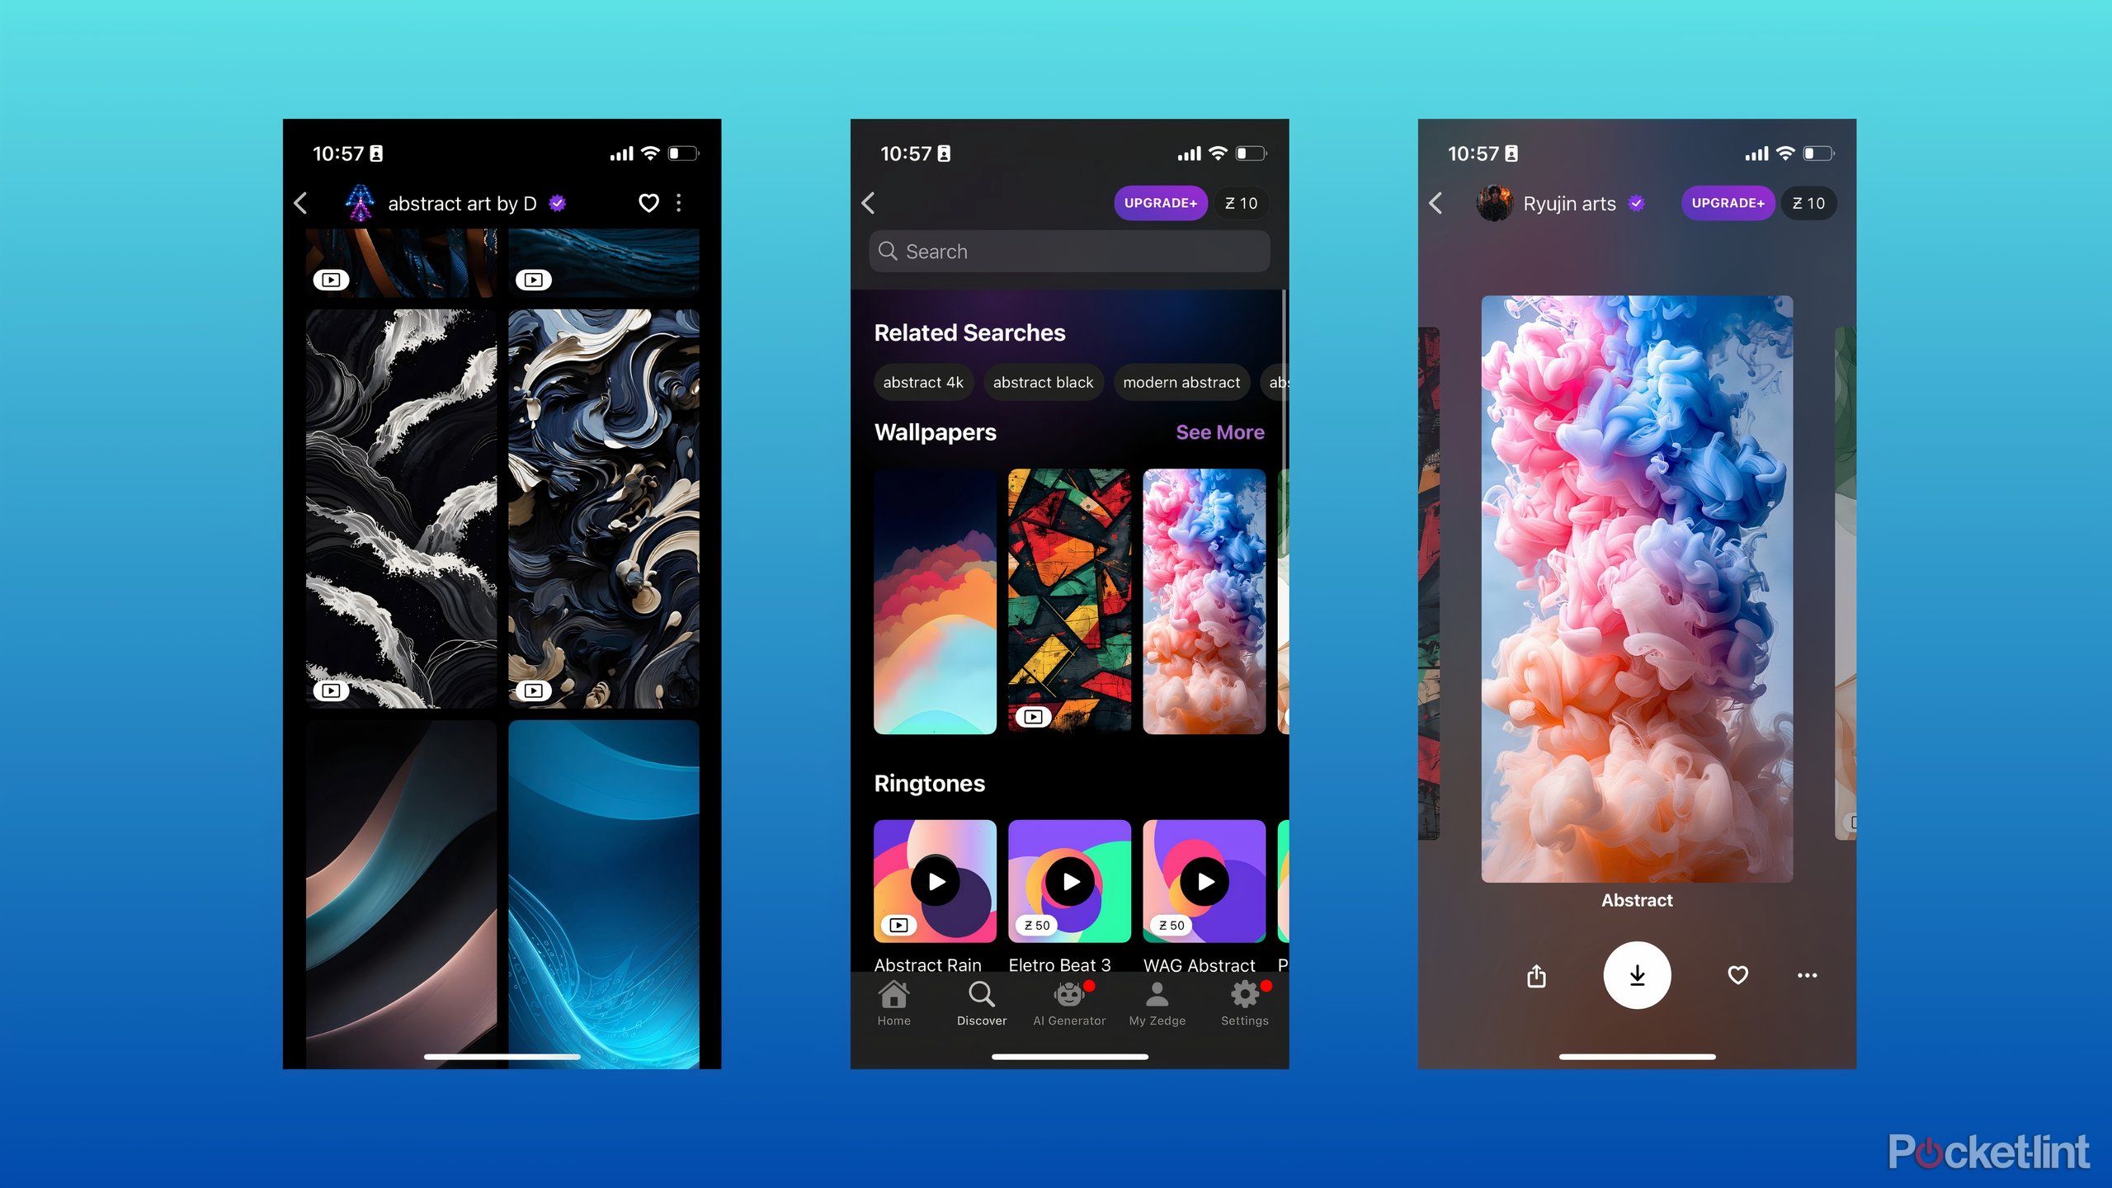The image size is (2112, 1188).
Task: Tap the Search input field
Action: (x=1068, y=251)
